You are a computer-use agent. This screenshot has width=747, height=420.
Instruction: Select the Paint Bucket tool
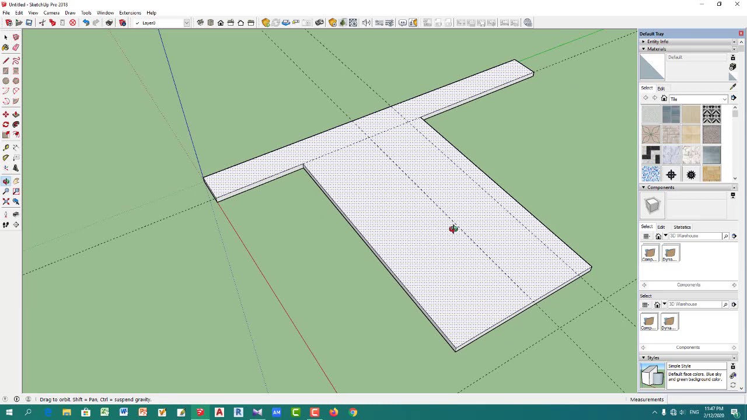(6, 47)
